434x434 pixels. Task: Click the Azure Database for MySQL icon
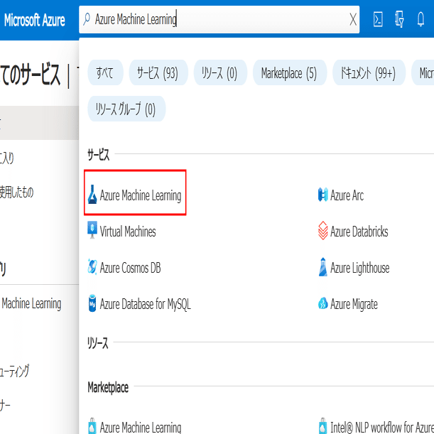[x=92, y=303]
